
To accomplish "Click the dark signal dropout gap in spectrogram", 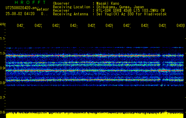I will (x=161, y=66).
